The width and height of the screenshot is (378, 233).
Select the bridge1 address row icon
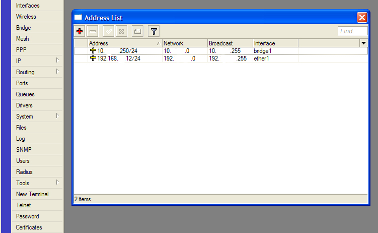[x=93, y=51]
